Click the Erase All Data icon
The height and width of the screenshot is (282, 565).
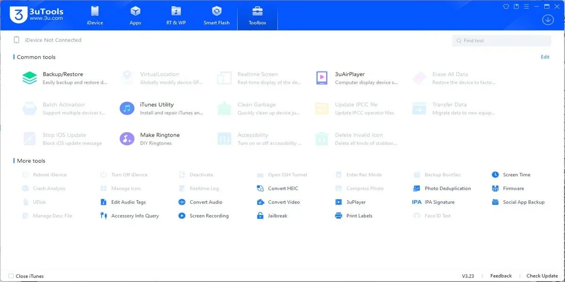pyautogui.click(x=420, y=78)
